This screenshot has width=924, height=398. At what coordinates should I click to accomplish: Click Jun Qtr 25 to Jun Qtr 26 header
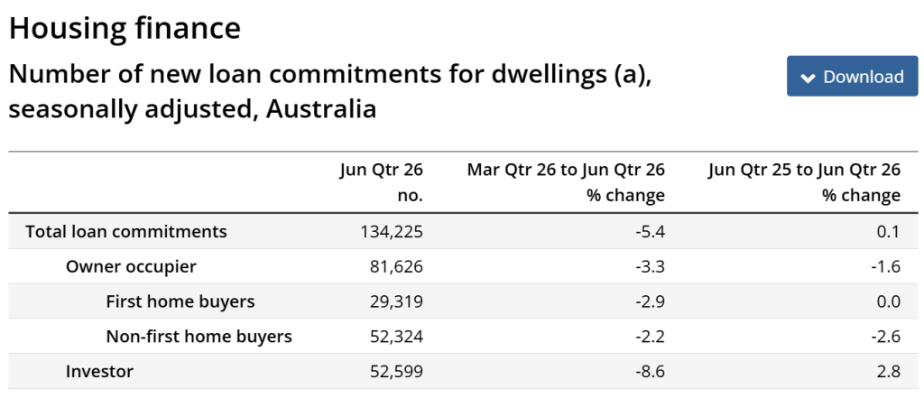tap(804, 182)
